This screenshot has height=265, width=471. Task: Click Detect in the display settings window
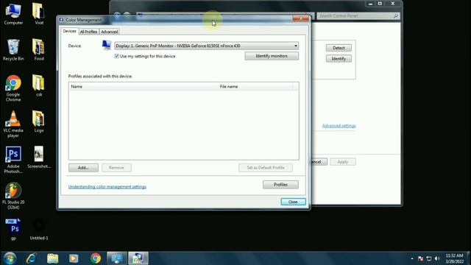(339, 48)
